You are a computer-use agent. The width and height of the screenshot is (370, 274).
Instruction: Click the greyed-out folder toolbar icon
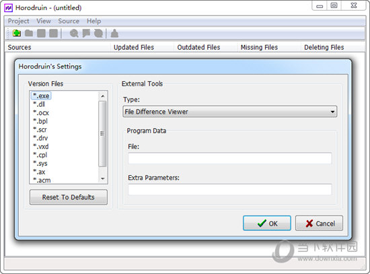point(29,33)
